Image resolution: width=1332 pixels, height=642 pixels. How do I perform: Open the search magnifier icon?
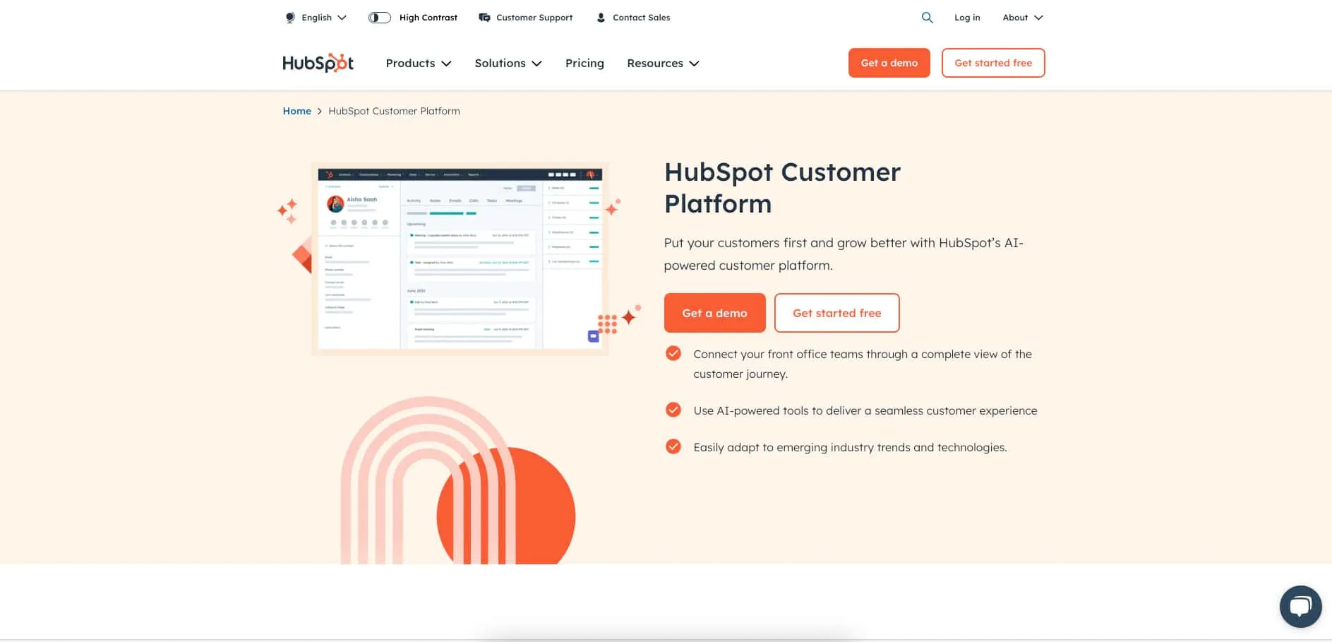[927, 18]
